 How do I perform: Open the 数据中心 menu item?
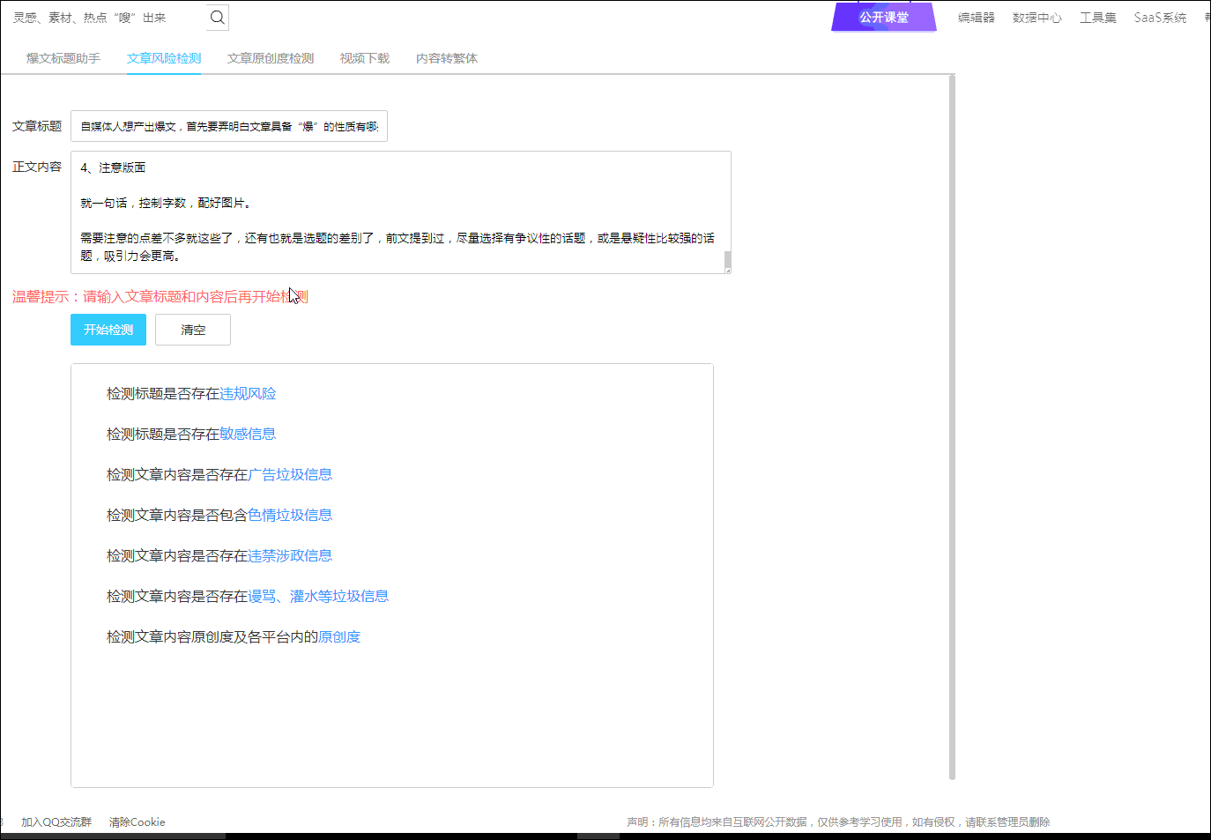(x=1037, y=18)
